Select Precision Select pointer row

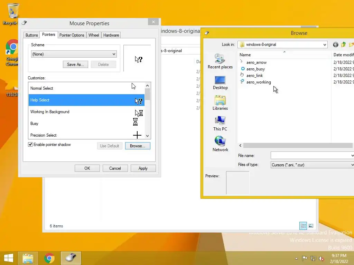tap(86, 135)
